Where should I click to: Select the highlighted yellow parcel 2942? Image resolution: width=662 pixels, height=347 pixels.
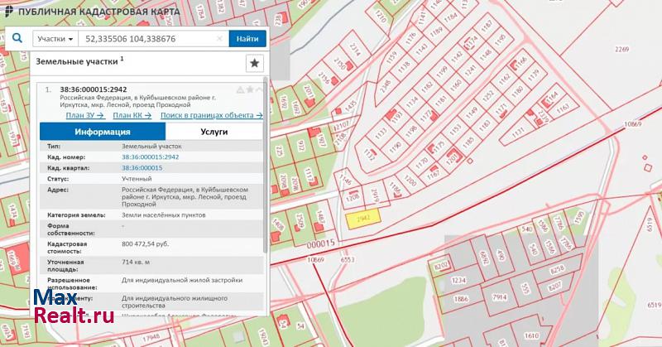click(x=362, y=219)
